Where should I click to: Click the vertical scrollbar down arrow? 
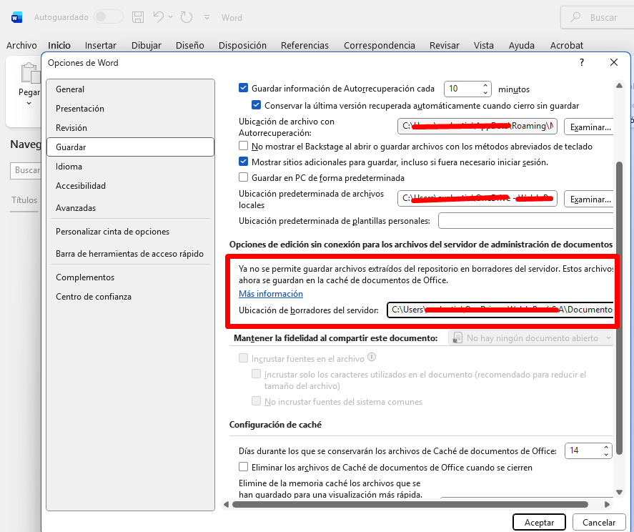(x=619, y=492)
